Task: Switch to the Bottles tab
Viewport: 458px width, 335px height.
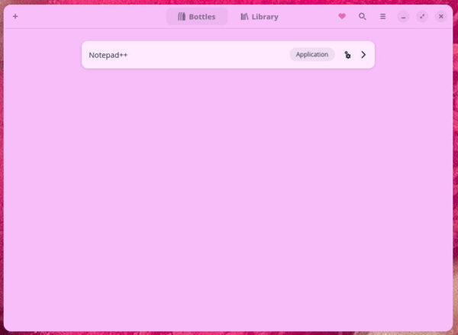Action: (x=197, y=16)
